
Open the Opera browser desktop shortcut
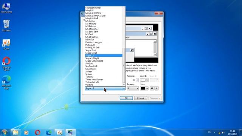point(6,64)
